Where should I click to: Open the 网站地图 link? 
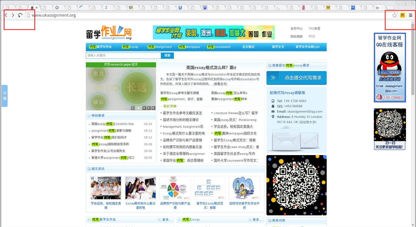296,36
